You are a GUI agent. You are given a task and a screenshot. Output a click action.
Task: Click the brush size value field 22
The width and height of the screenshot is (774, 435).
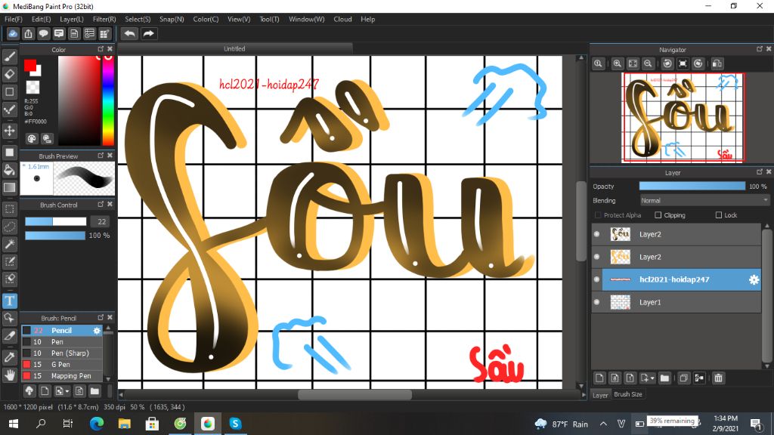[x=101, y=221]
